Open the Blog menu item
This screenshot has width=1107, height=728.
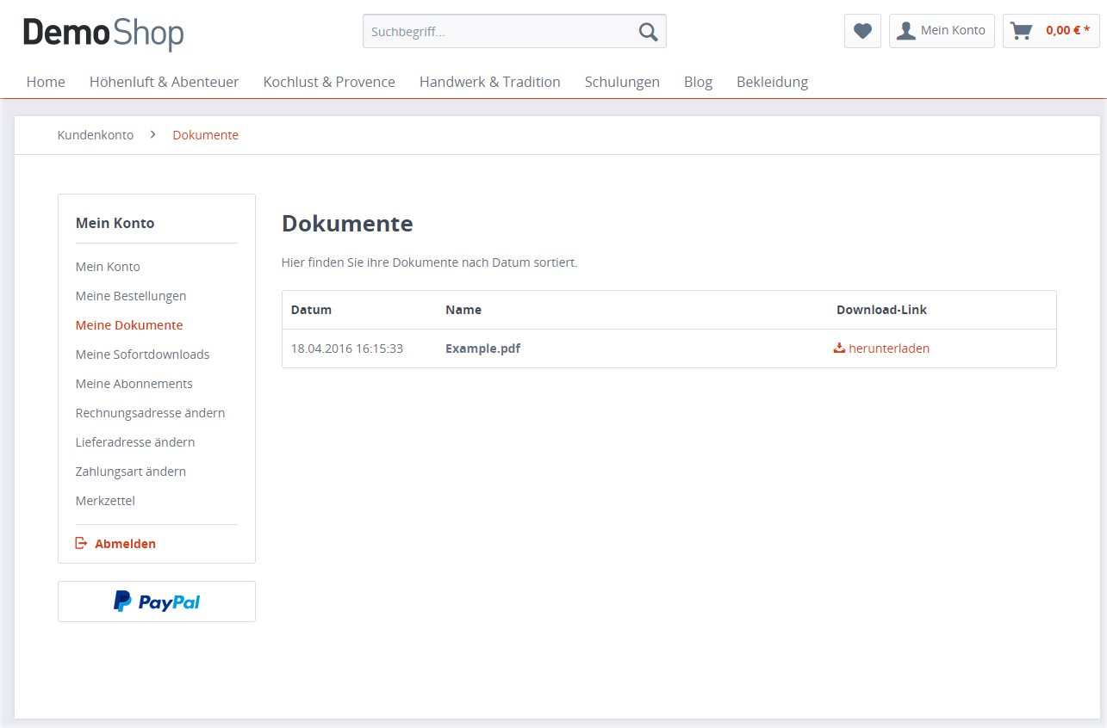tap(698, 82)
